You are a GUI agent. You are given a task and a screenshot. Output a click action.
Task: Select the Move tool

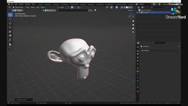[x=10, y=23]
